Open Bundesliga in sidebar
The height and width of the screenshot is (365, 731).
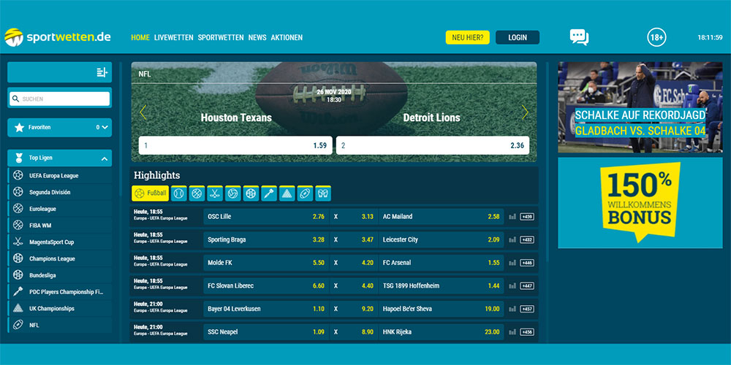(60, 275)
